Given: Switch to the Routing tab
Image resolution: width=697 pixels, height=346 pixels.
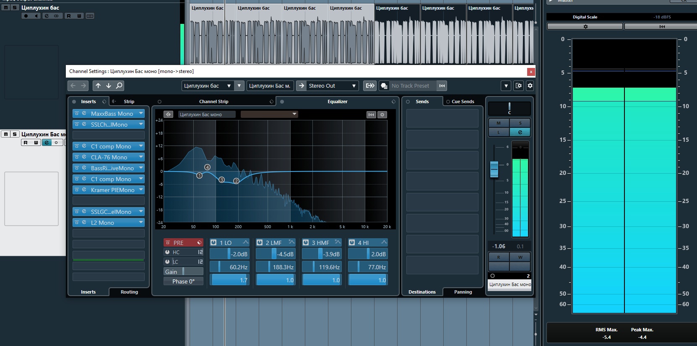Looking at the screenshot, I should pyautogui.click(x=129, y=292).
